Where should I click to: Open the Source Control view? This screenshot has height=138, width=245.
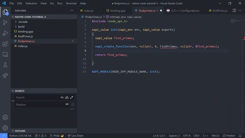5,23
